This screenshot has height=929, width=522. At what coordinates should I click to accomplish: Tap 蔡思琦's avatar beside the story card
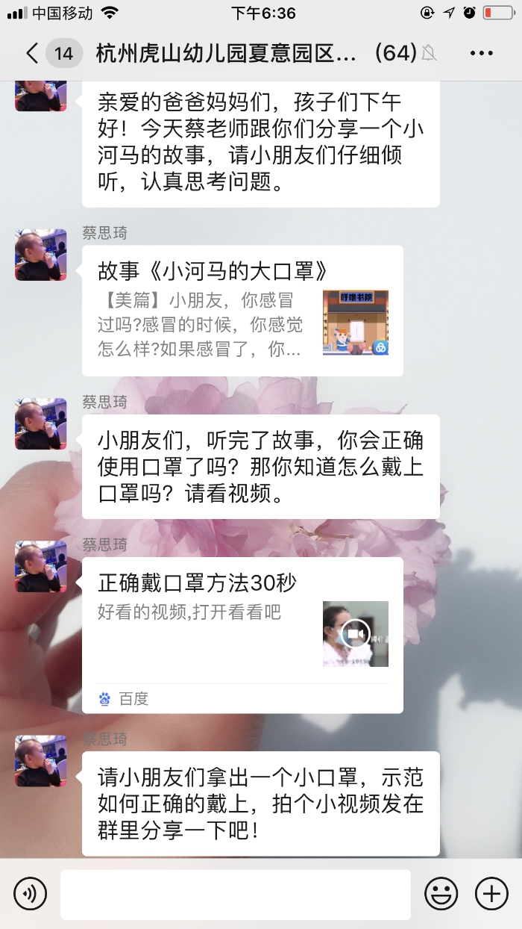tap(41, 255)
